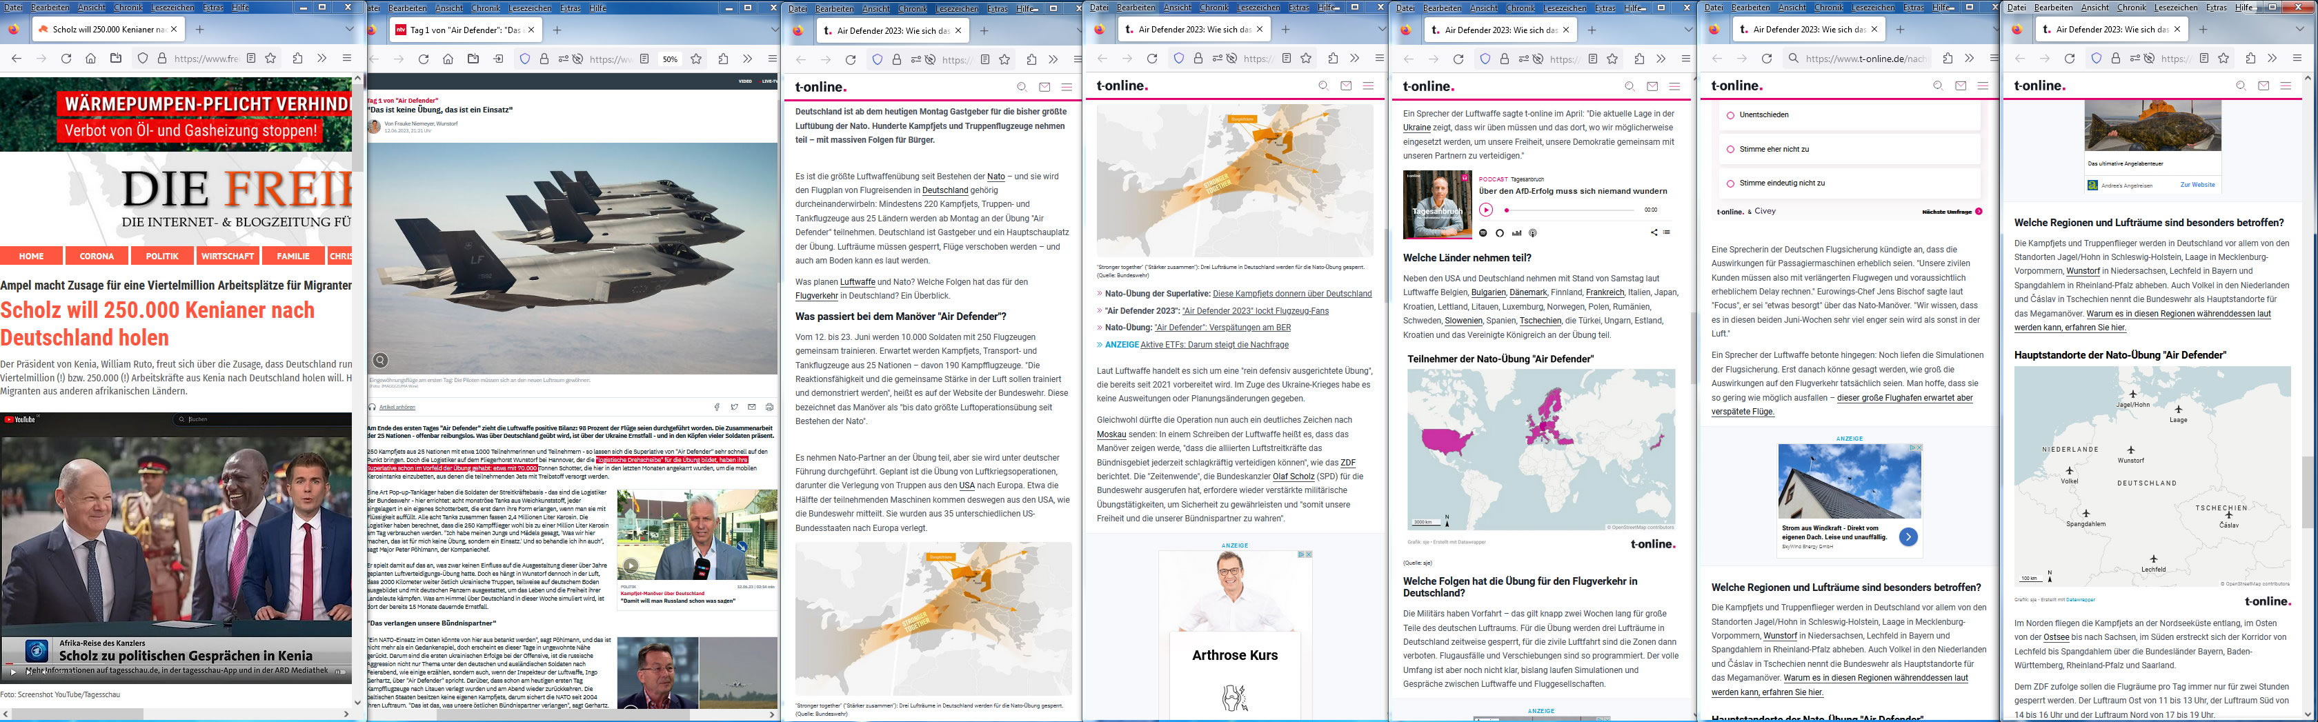Open t-online site menu in Hauptstandorte map window
Viewport: 2318px width, 722px height.
click(x=2286, y=86)
